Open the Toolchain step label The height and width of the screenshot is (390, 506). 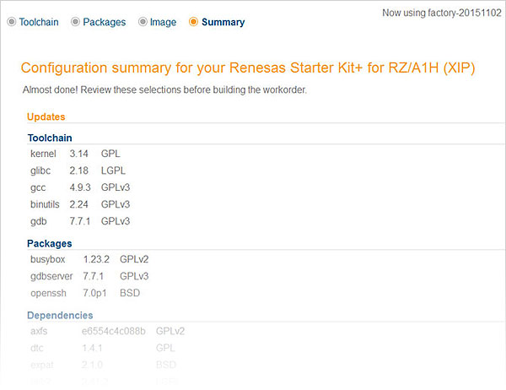pyautogui.click(x=39, y=22)
